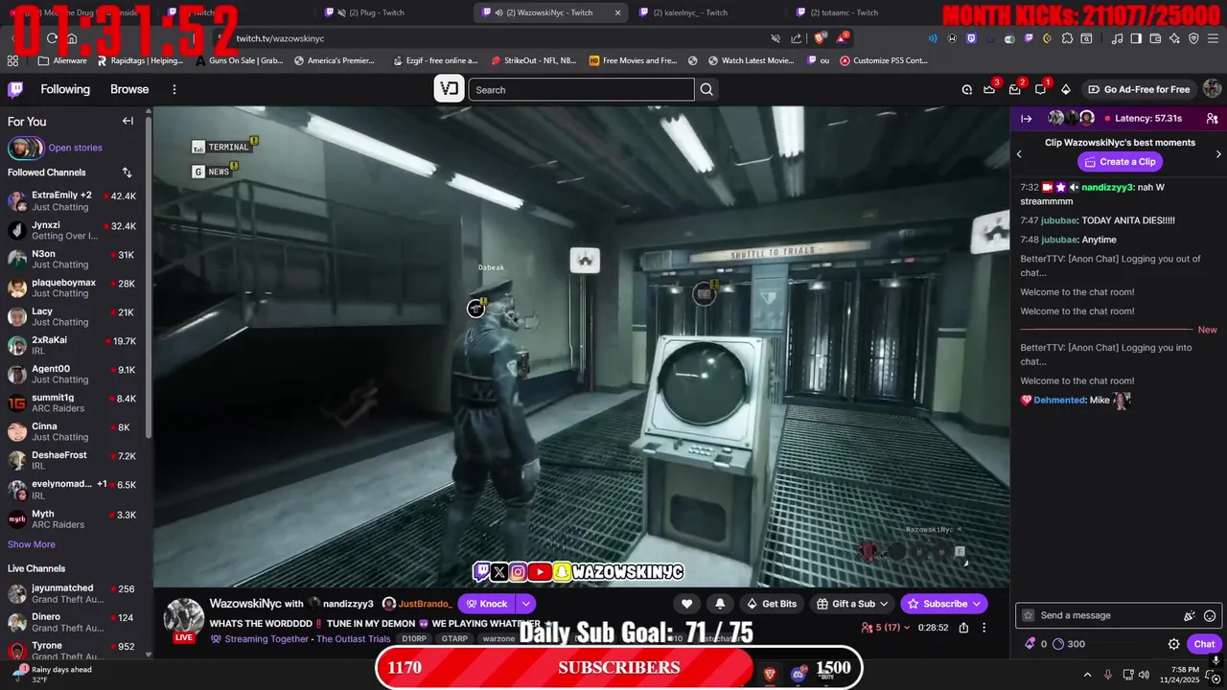Show hidden system tray icons chevron
1227x690 pixels.
point(1085,675)
